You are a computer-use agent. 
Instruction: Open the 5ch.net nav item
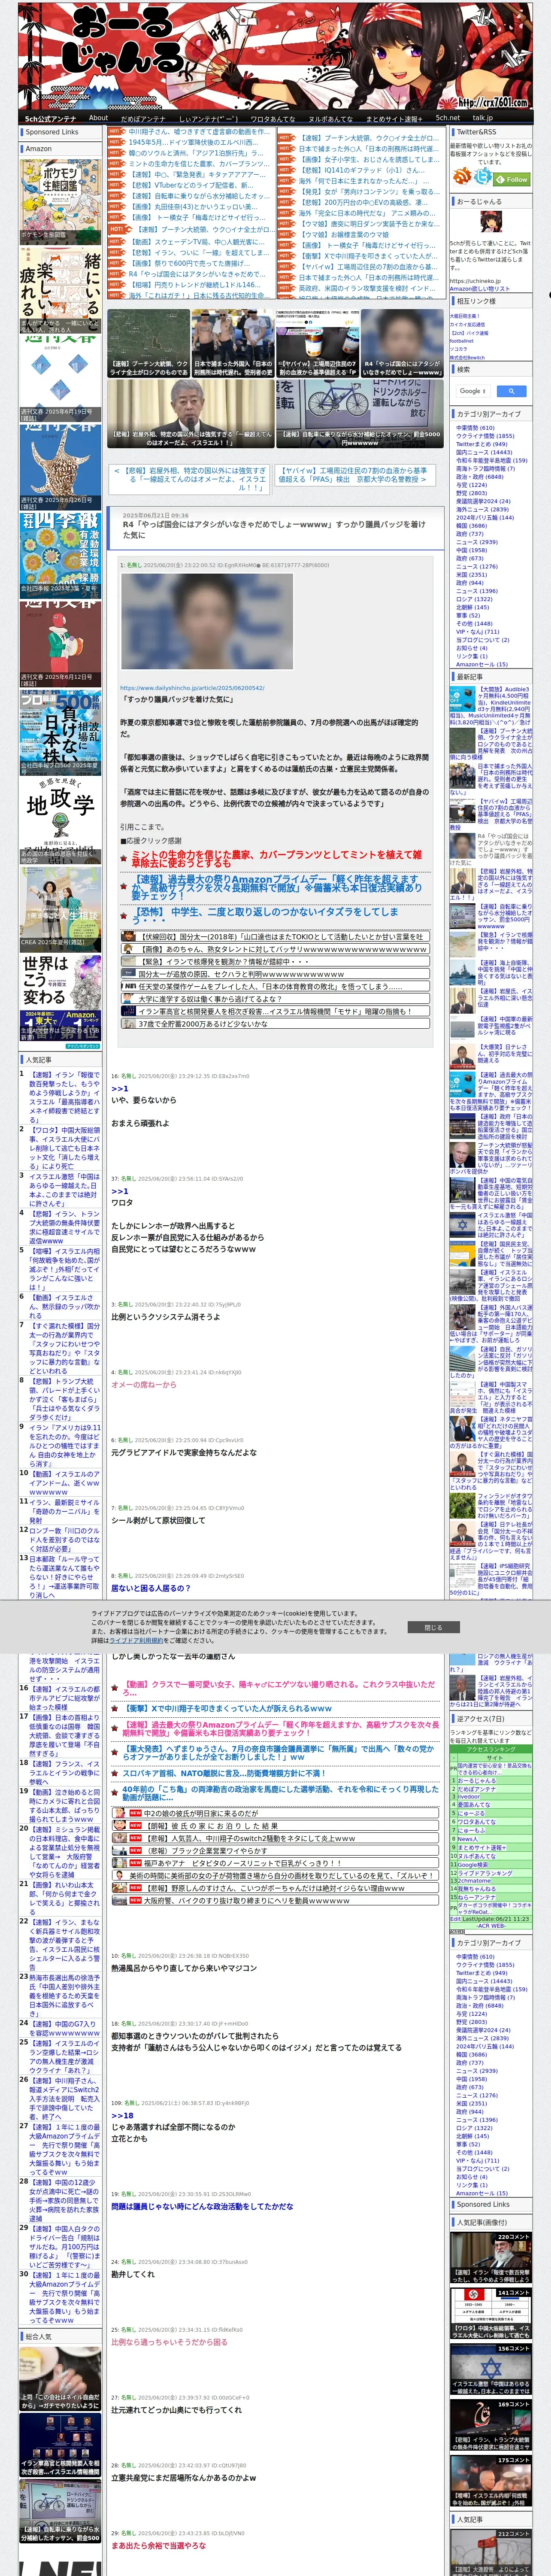(x=447, y=117)
